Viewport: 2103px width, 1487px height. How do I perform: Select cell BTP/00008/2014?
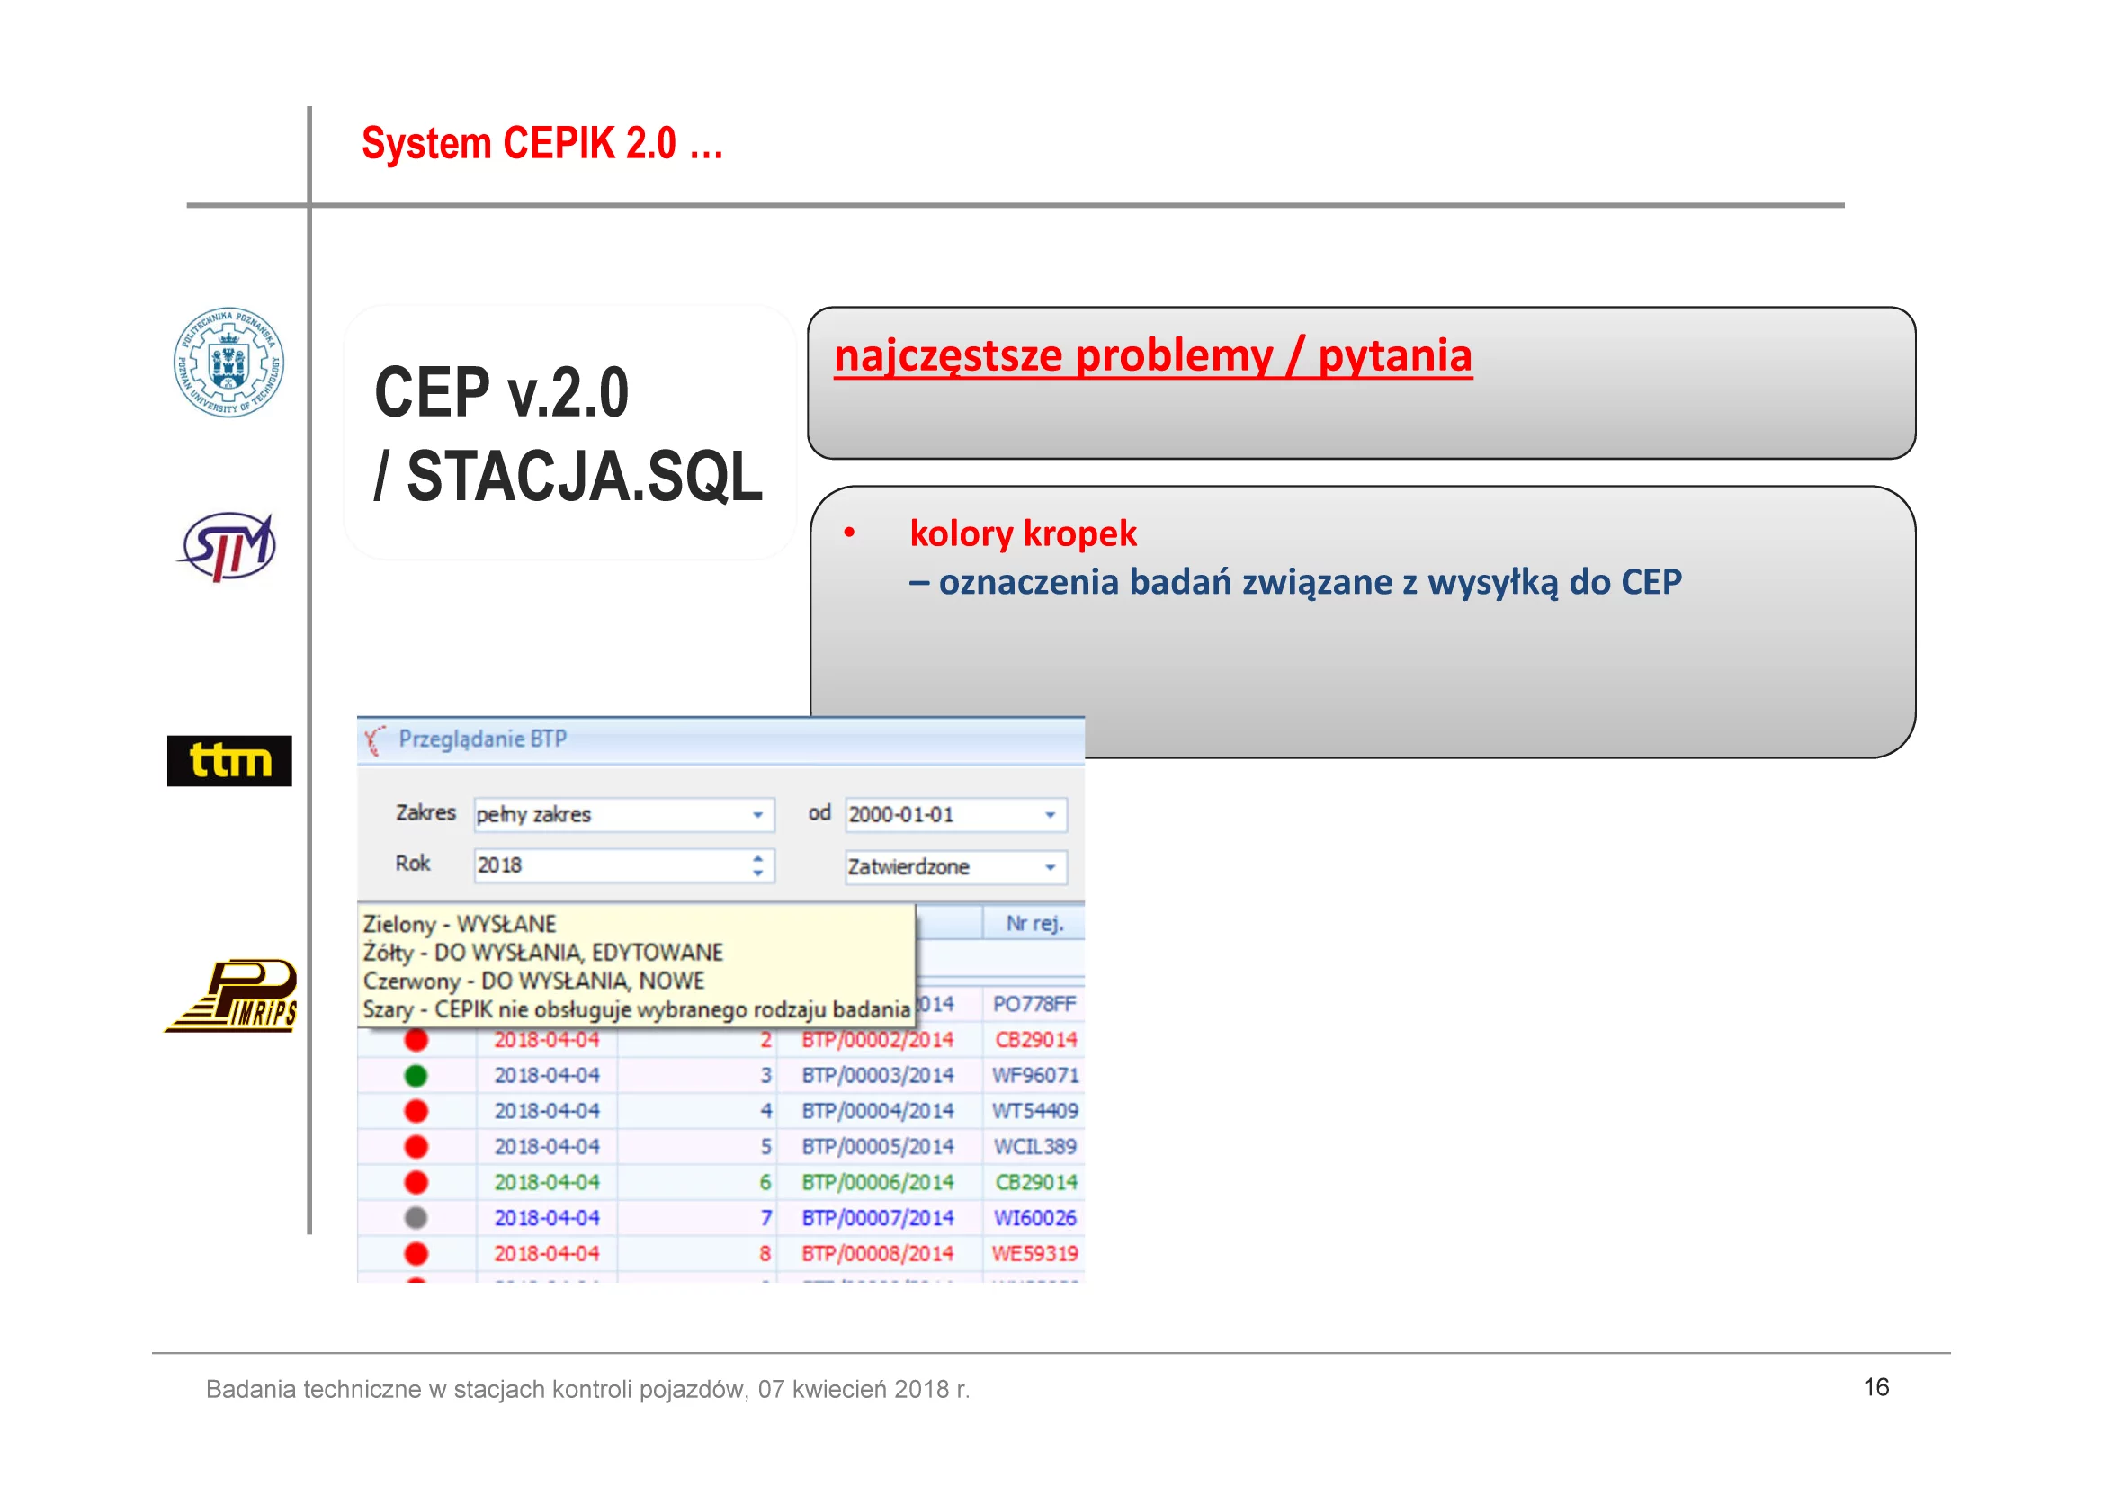coord(880,1255)
